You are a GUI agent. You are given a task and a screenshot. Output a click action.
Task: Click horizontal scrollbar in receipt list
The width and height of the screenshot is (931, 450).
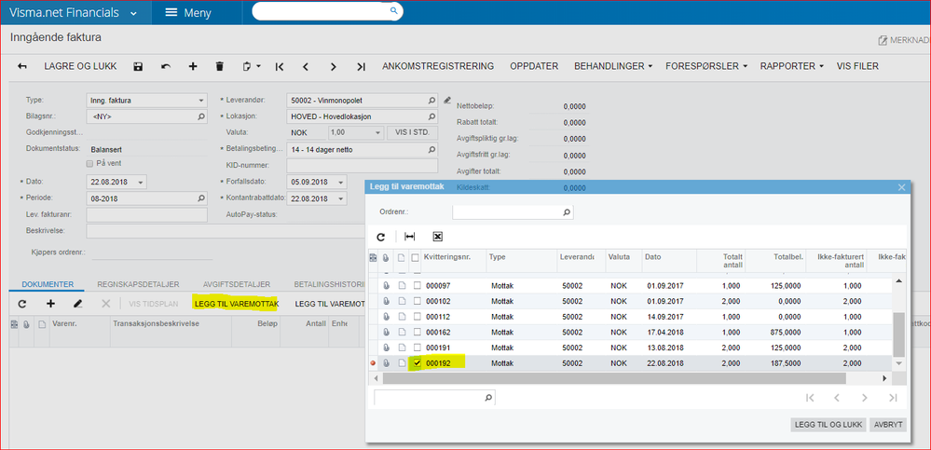(x=614, y=378)
